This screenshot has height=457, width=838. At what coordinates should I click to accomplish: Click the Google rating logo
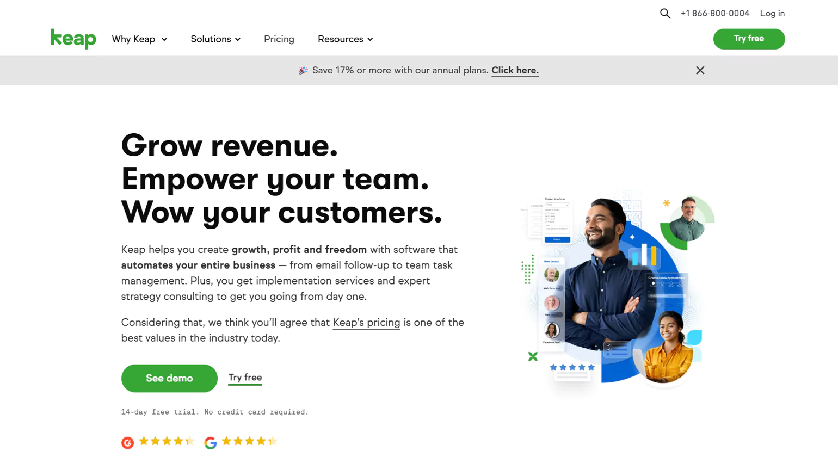[211, 443]
